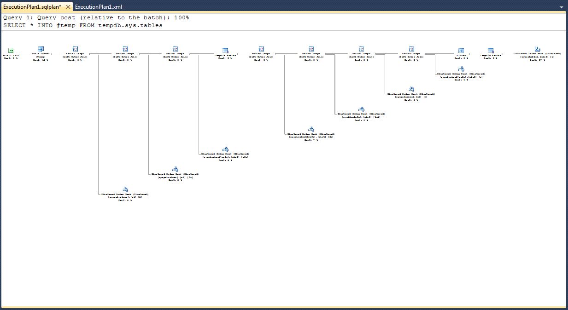This screenshot has width=568, height=310.
Task: Click the Clustered Index Scan icon, cost 37%
Action: [x=537, y=49]
